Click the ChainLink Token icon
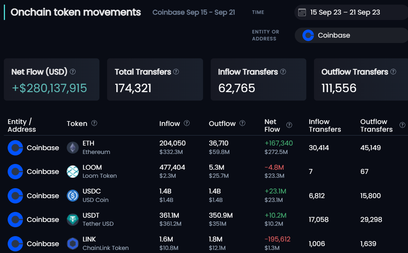This screenshot has height=253, width=408. point(73,244)
